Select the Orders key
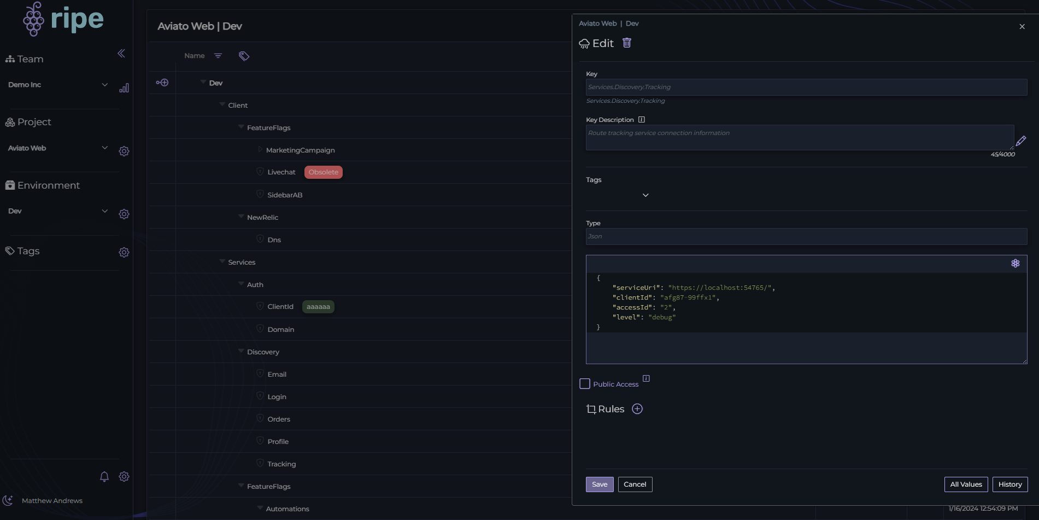The width and height of the screenshot is (1039, 520). click(x=279, y=419)
